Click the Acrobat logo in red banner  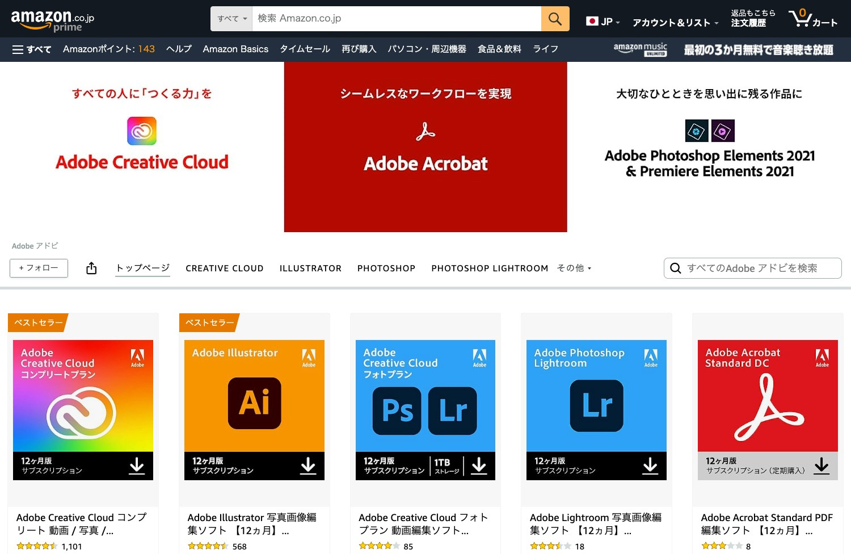click(x=425, y=131)
